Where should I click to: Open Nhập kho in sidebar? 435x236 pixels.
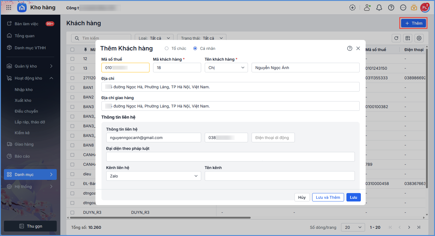point(24,89)
